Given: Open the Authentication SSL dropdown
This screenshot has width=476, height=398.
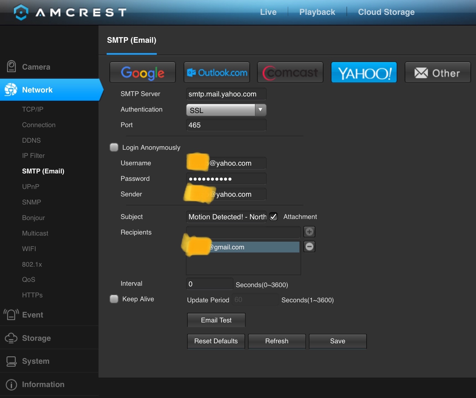Looking at the screenshot, I should [x=226, y=110].
